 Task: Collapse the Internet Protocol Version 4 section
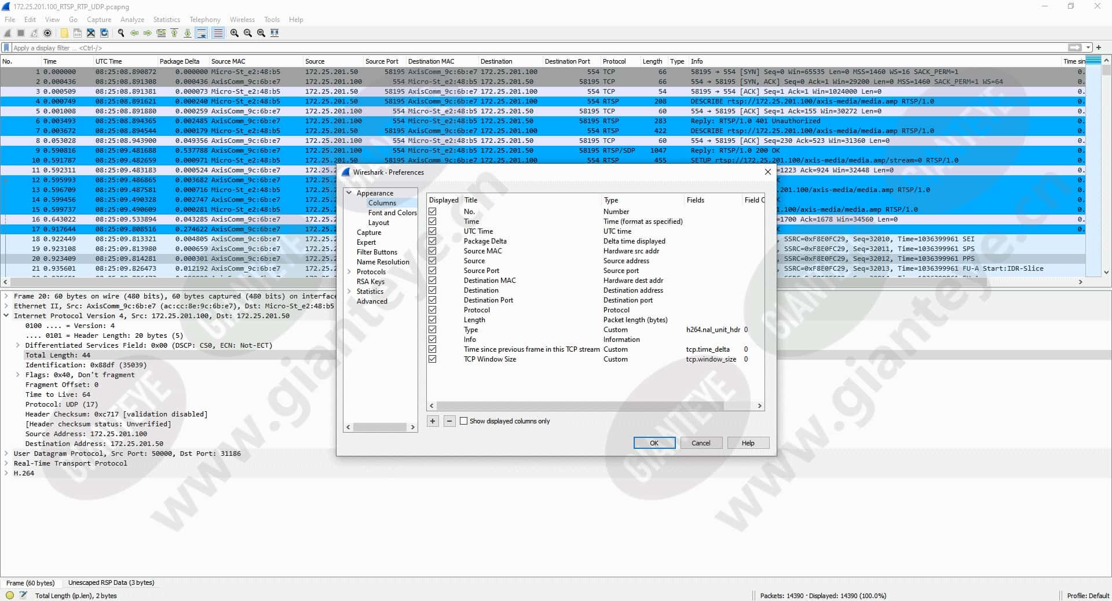(6, 316)
